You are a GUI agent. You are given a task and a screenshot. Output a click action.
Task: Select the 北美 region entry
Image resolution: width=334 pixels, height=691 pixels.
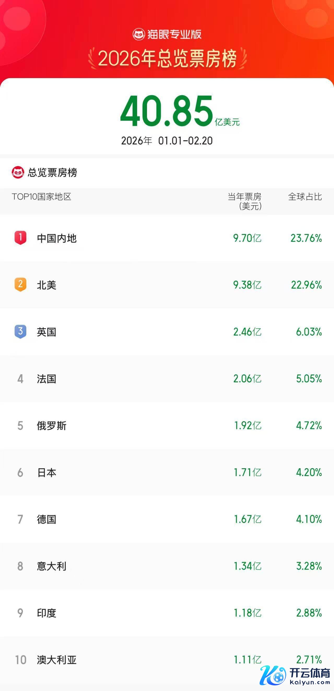47,285
